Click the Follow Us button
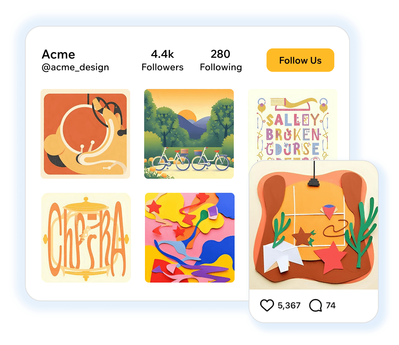The image size is (399, 345). 300,60
